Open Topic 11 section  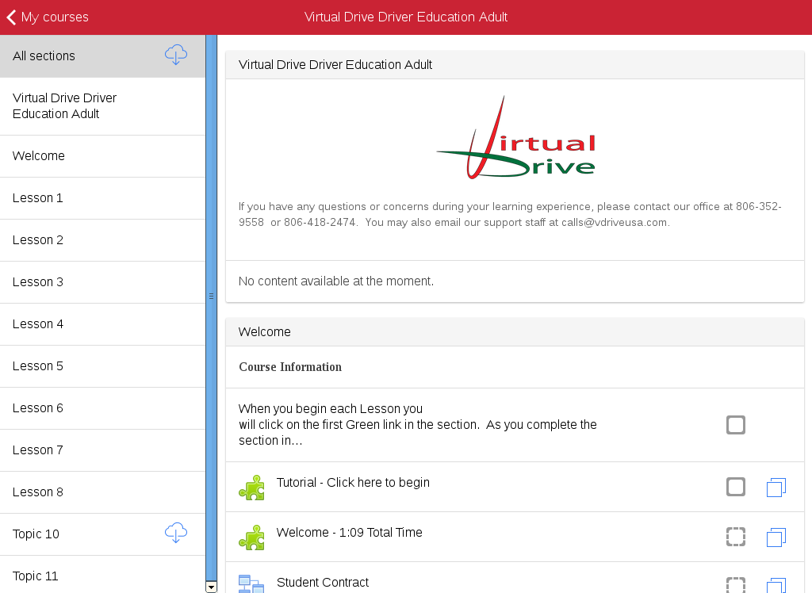coord(102,574)
